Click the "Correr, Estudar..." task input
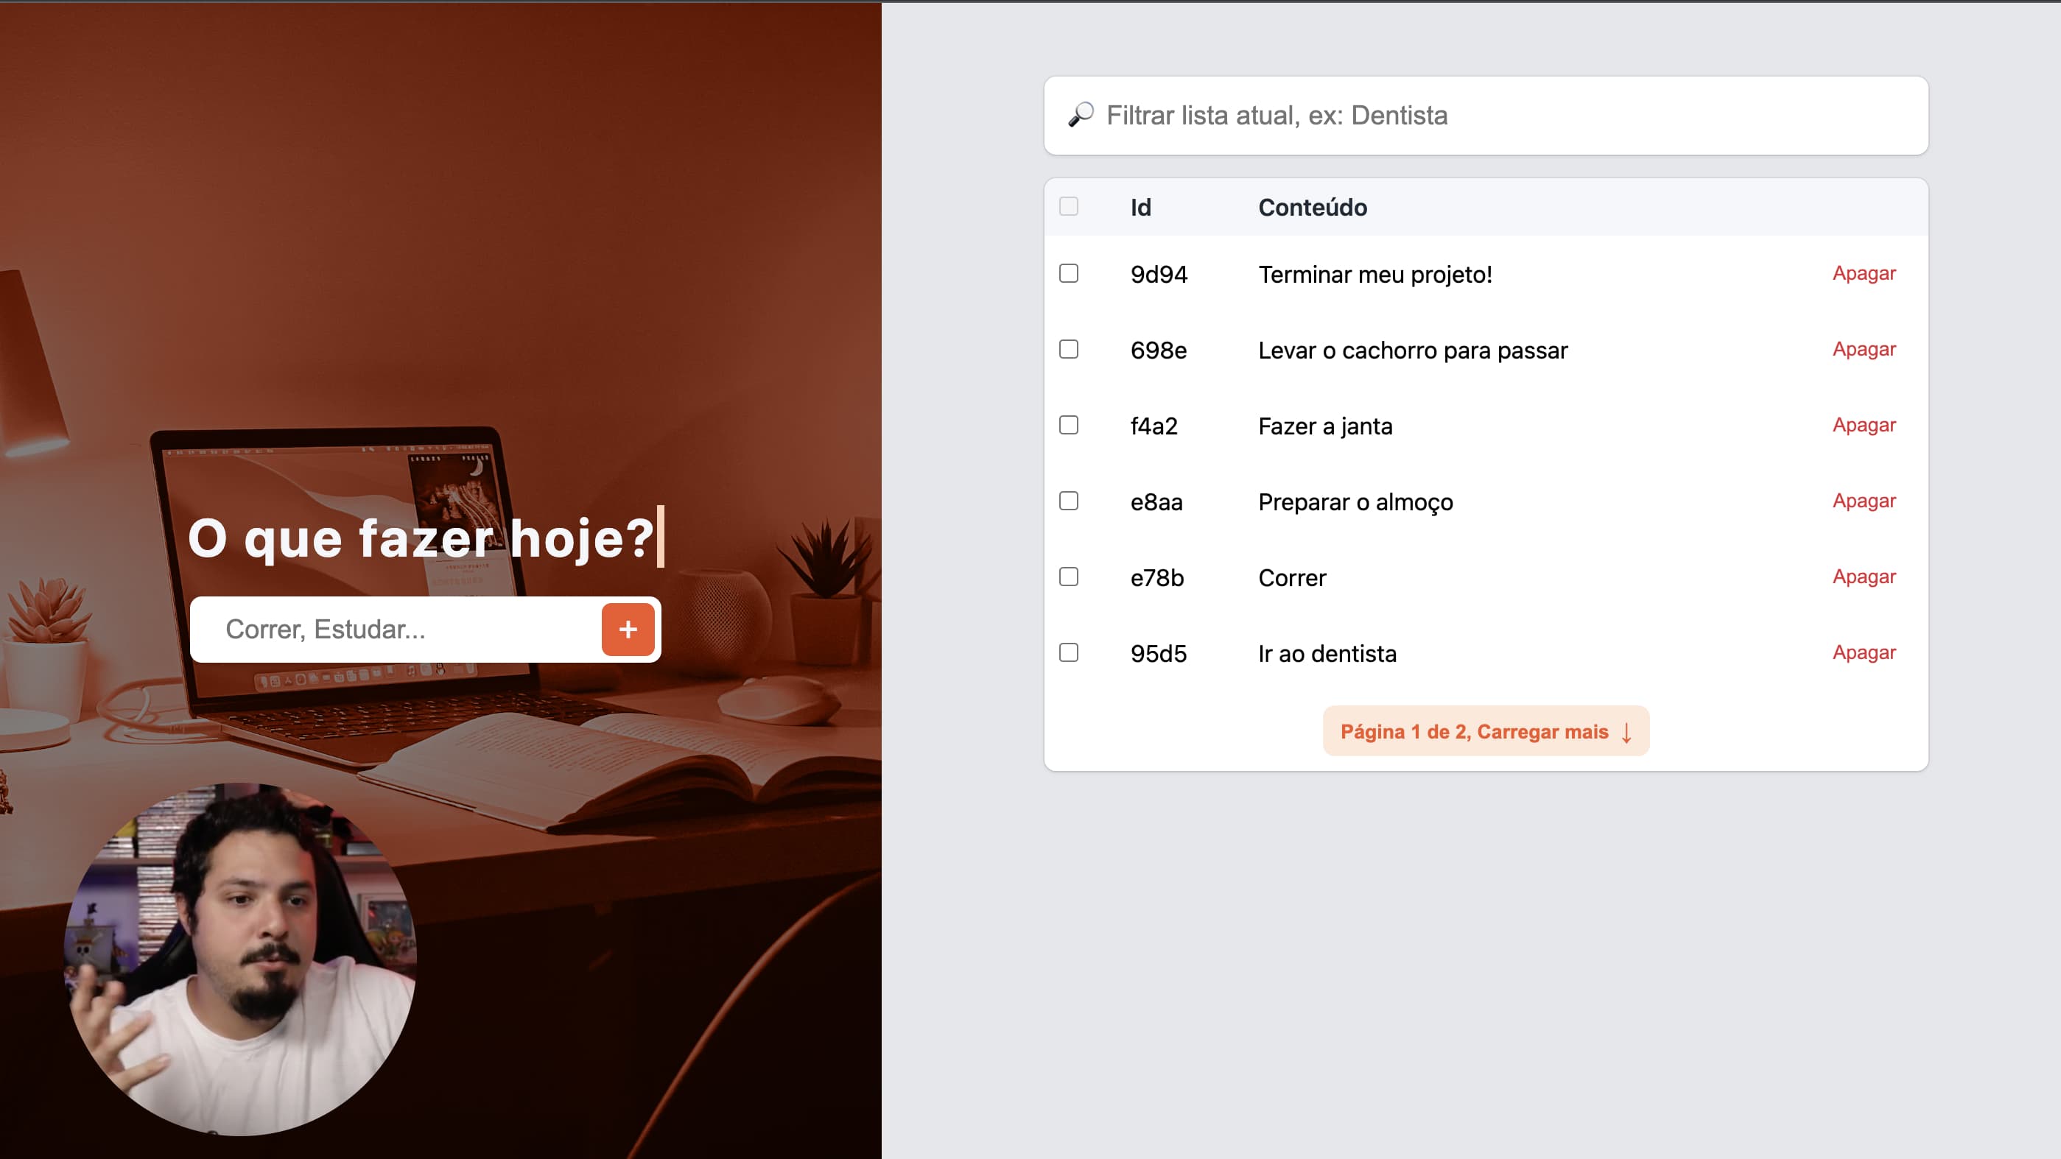Viewport: 2061px width, 1159px height. pyautogui.click(x=384, y=630)
